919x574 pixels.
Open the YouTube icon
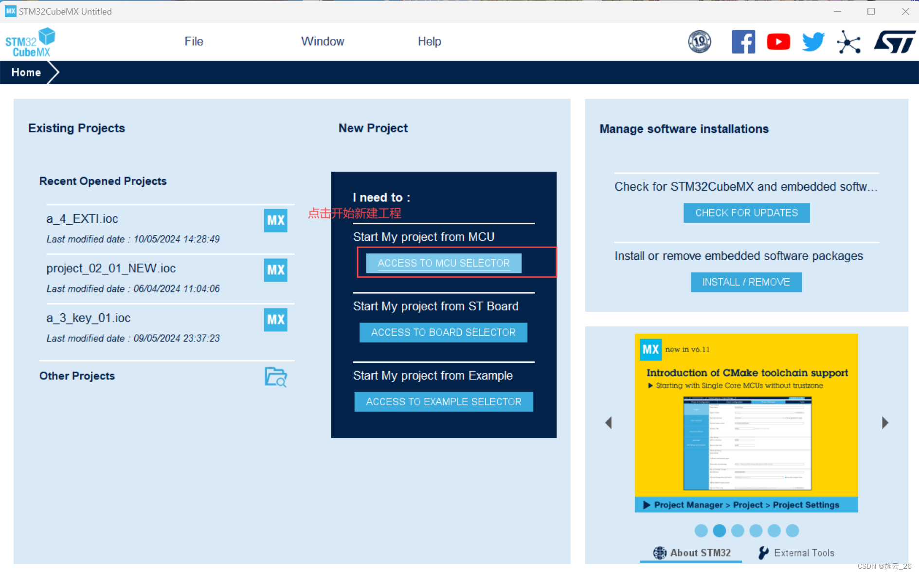point(778,42)
